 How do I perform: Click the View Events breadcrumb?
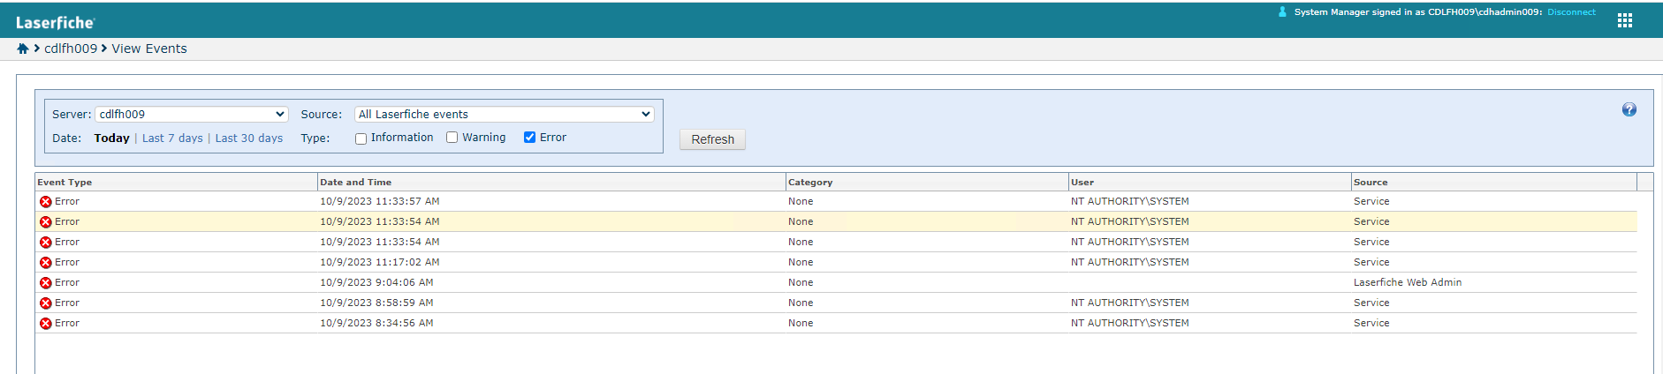149,49
